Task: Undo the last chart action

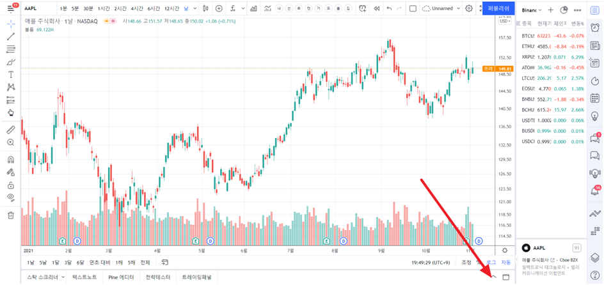Action: [x=390, y=8]
